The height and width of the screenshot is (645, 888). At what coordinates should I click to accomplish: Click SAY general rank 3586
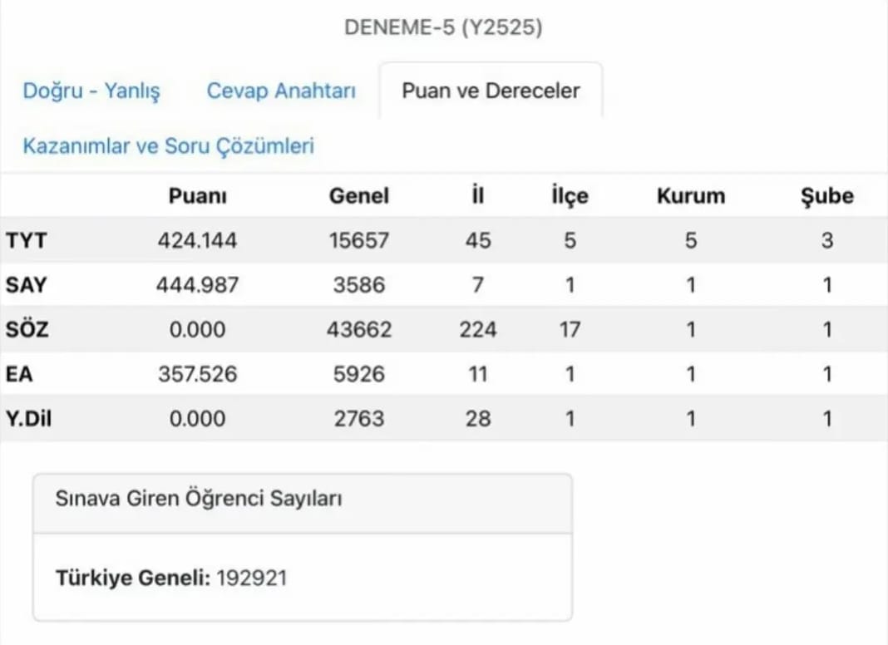(359, 285)
